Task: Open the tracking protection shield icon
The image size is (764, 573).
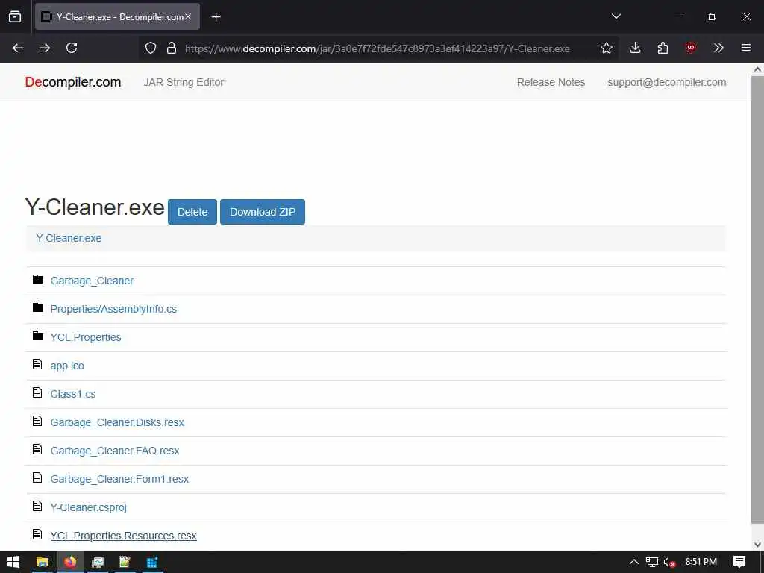Action: coord(151,48)
